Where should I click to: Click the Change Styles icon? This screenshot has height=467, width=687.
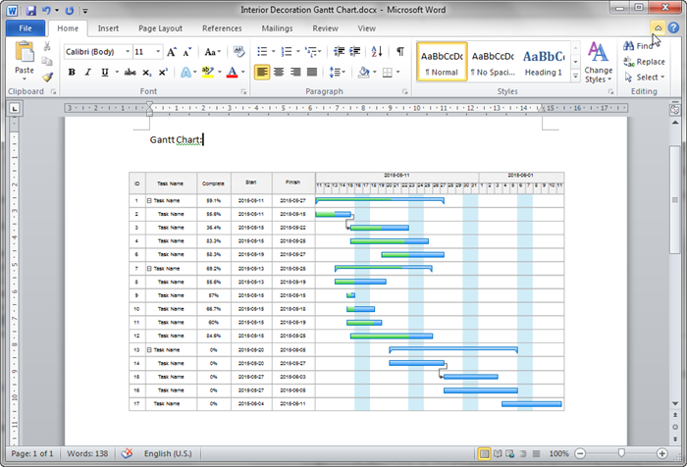pos(598,61)
